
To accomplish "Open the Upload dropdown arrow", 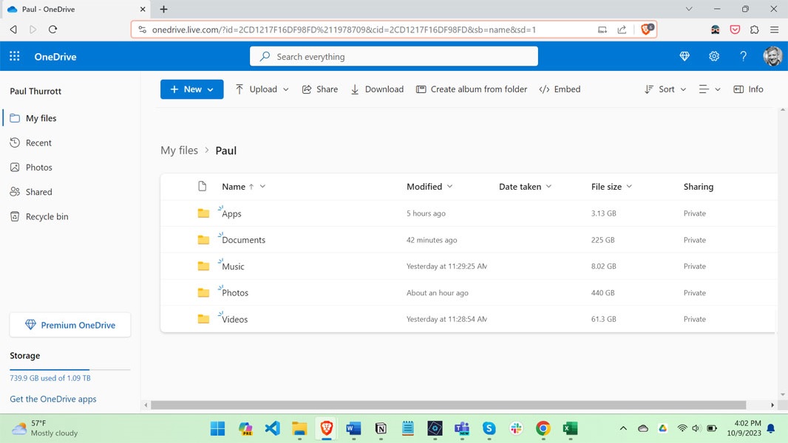I will point(287,89).
